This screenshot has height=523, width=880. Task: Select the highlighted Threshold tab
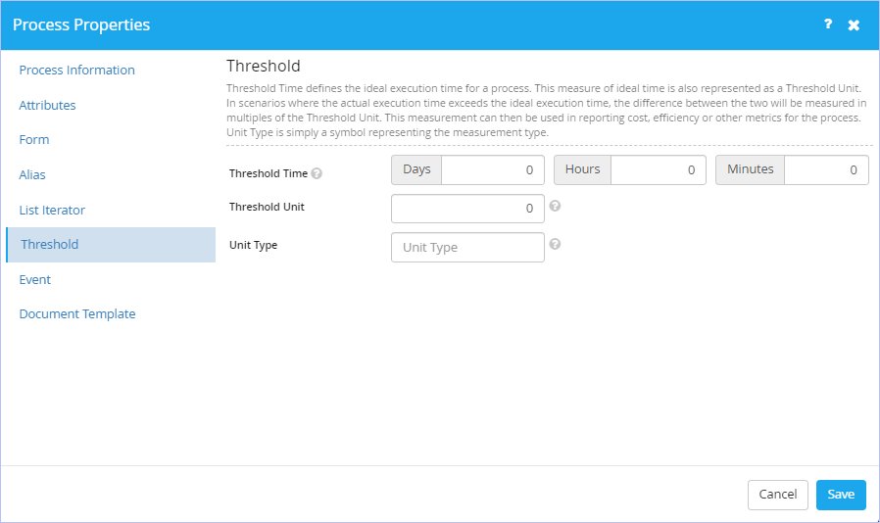point(111,245)
